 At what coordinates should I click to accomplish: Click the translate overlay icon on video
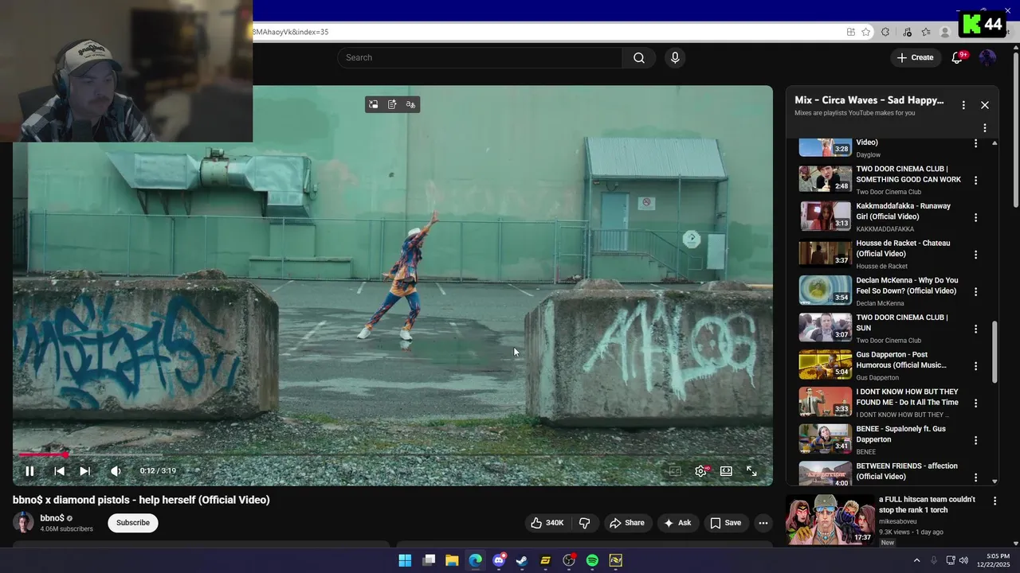tap(410, 104)
